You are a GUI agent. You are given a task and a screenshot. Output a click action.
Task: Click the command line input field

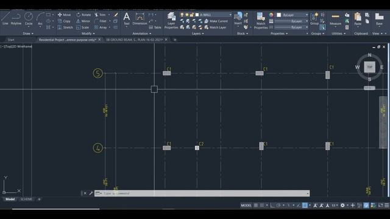(202, 193)
